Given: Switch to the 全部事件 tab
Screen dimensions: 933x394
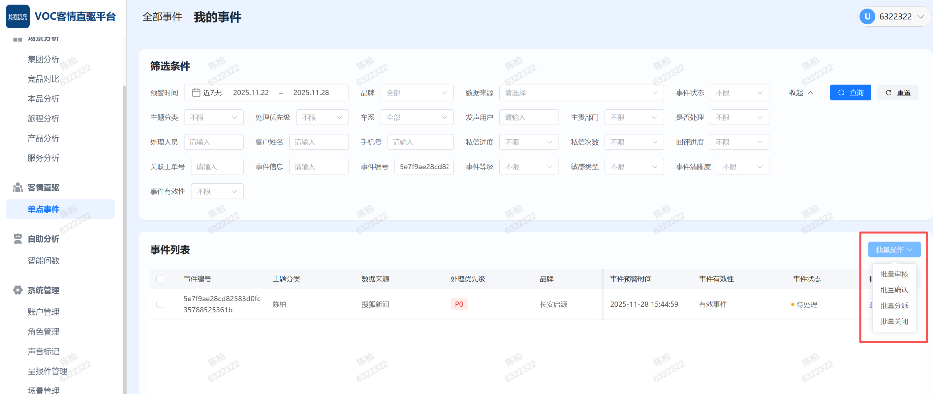Looking at the screenshot, I should tap(162, 17).
